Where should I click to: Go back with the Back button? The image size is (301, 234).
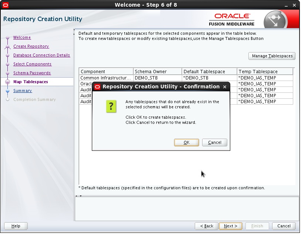(207, 226)
